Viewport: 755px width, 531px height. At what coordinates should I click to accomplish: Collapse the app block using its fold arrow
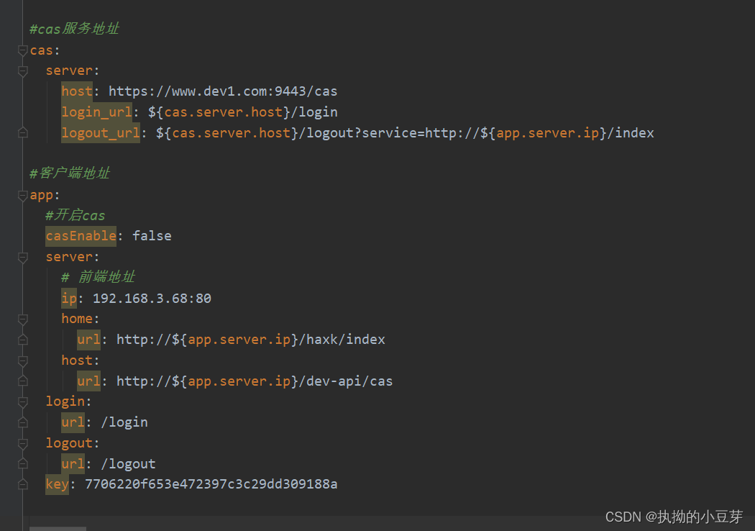(x=22, y=194)
